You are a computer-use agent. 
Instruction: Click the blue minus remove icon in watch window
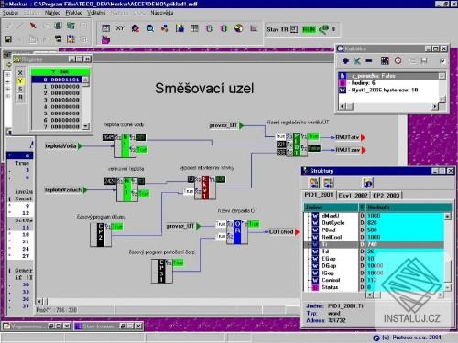coord(369,61)
